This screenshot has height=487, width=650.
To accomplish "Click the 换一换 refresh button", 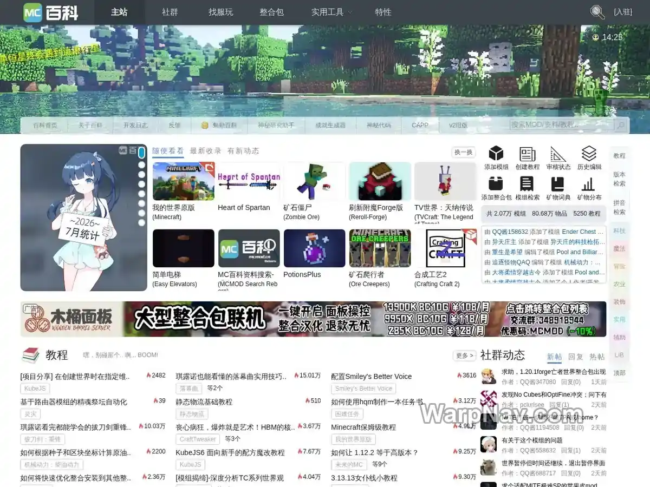I will point(464,153).
